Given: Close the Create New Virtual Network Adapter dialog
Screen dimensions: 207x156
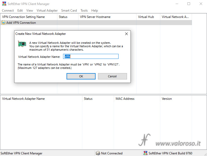Looking at the screenshot, I should tap(126, 34).
